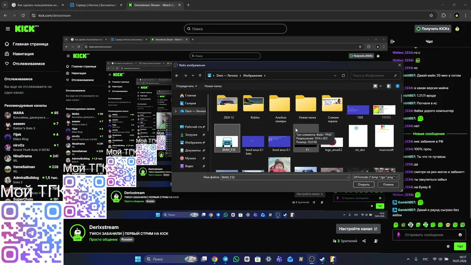Viewport: 471px width, 265px height.
Task: Open Упорядочить menu in file dialog
Action: click(187, 86)
